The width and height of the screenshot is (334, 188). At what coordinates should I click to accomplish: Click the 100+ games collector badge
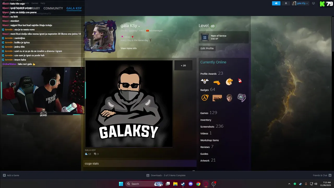(217, 98)
